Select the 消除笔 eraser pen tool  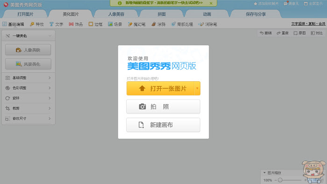click(x=208, y=24)
